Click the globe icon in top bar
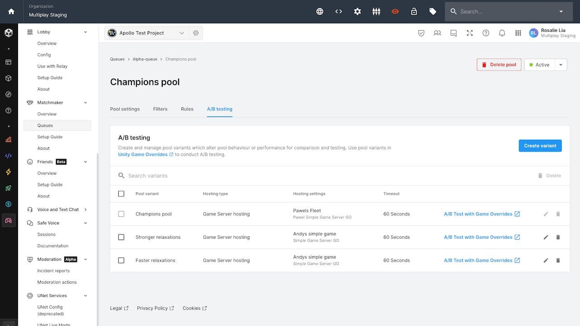580x326 pixels. point(320,12)
